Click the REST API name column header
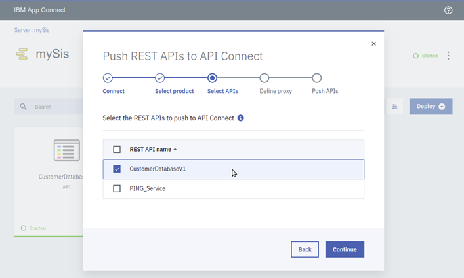This screenshot has width=464, height=278. (150, 149)
